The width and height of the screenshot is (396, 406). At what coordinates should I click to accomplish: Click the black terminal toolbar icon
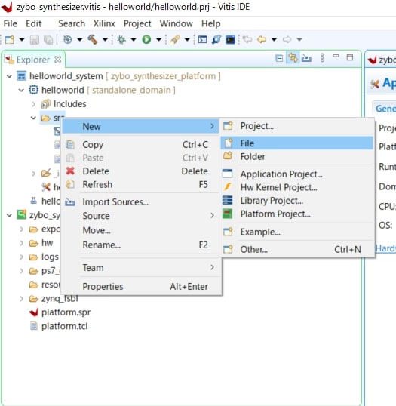pos(230,39)
